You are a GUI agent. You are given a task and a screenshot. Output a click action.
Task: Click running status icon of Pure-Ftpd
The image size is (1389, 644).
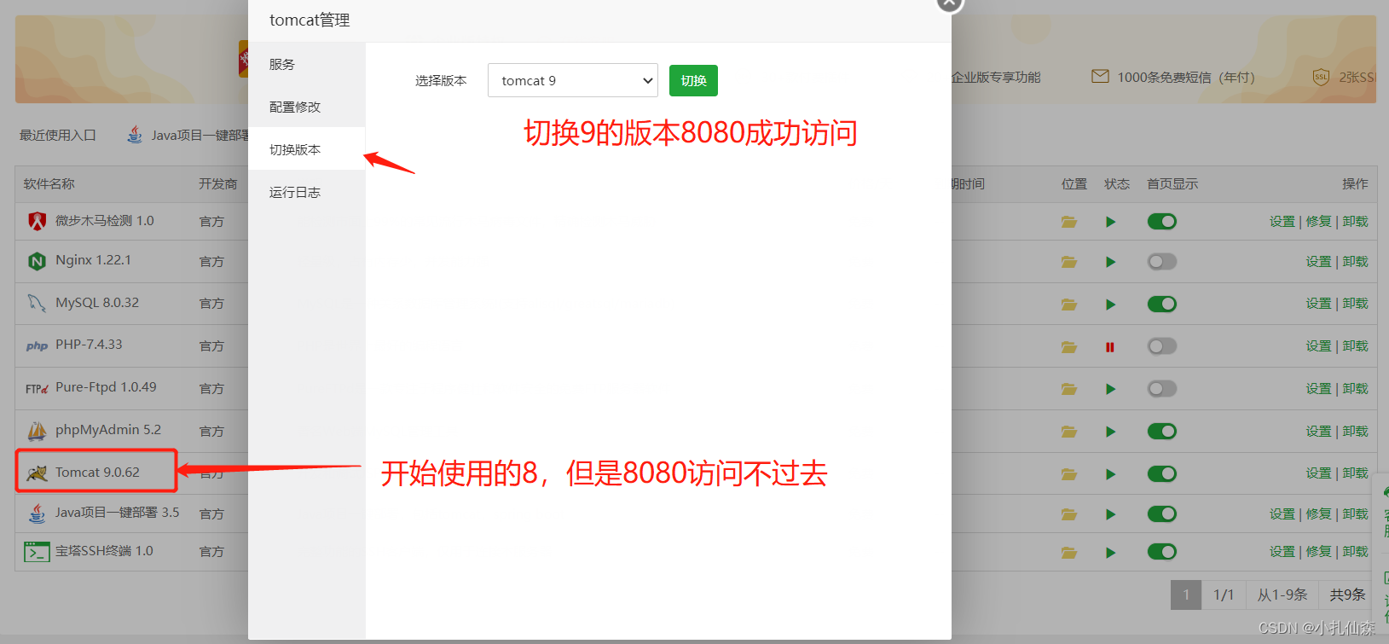1110,389
